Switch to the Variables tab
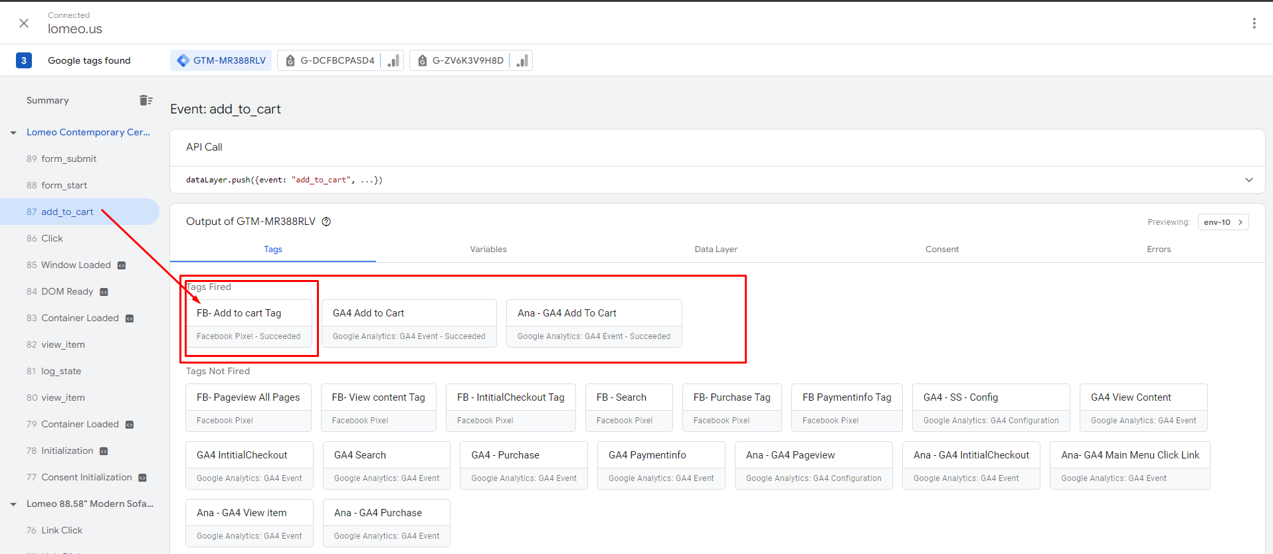 (x=488, y=249)
